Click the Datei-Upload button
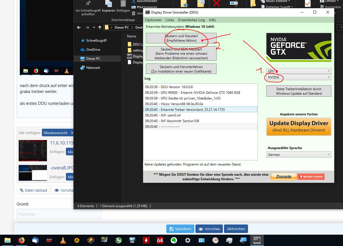This screenshot has height=246, width=343. [33, 190]
